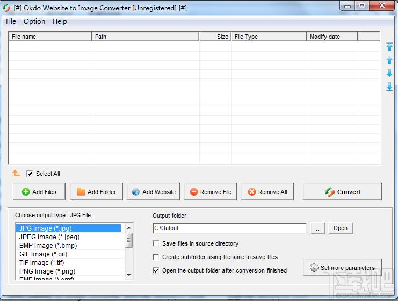Close the Okdo converter window
Viewport: 398px width, 301px height.
(x=382, y=5)
